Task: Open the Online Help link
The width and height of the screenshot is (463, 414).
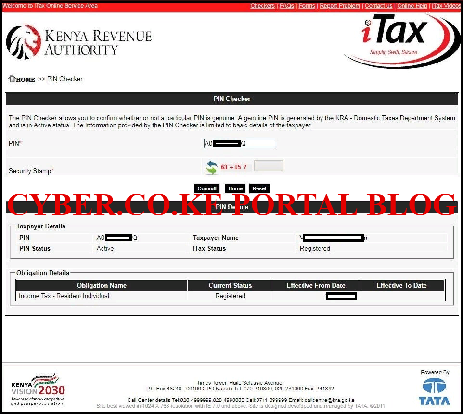Action: pos(412,6)
